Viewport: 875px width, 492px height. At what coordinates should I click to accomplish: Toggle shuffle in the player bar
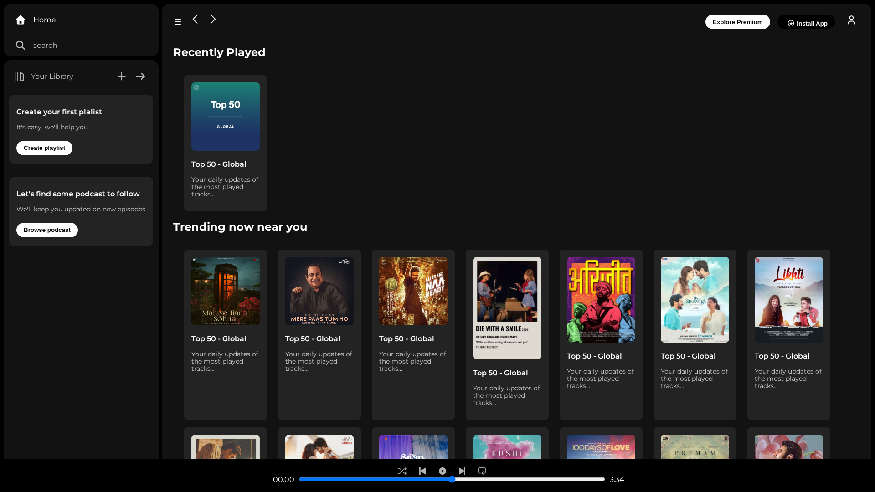tap(402, 471)
